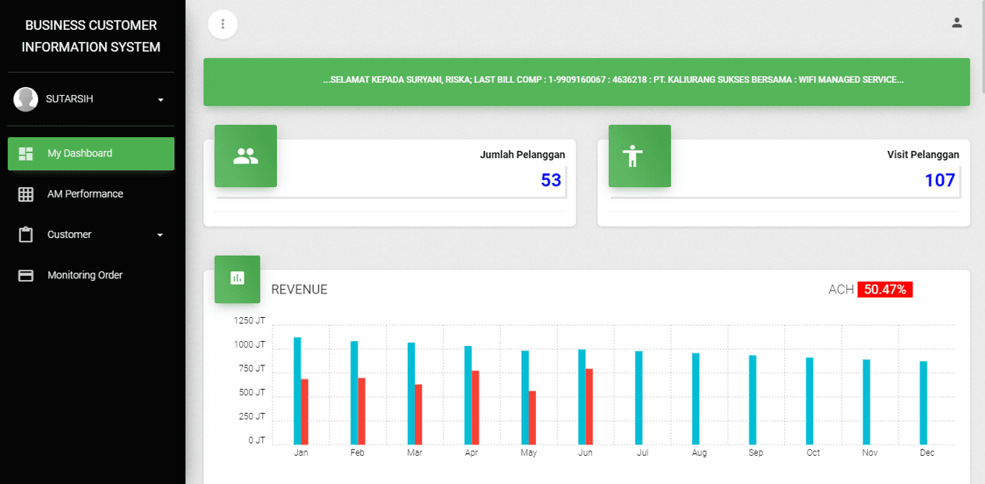Open the user profile icon in header

[x=957, y=23]
